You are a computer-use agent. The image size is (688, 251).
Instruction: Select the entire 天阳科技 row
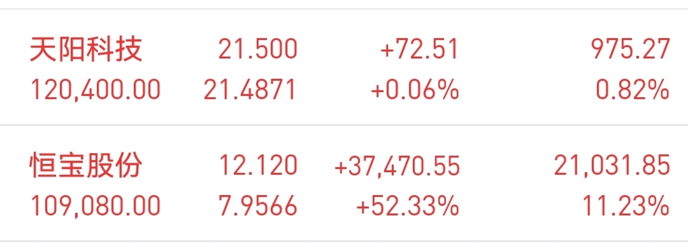click(344, 67)
